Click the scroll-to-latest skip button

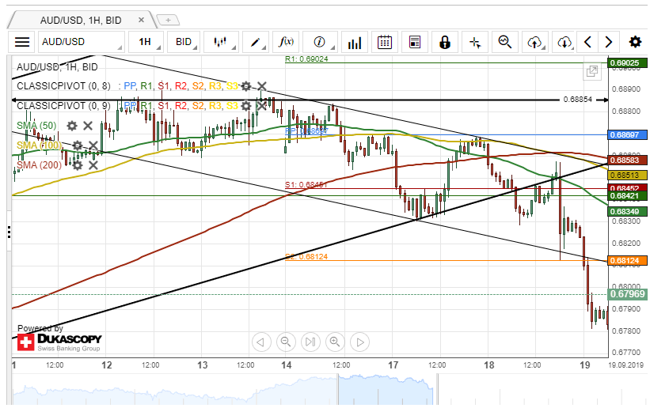click(310, 342)
